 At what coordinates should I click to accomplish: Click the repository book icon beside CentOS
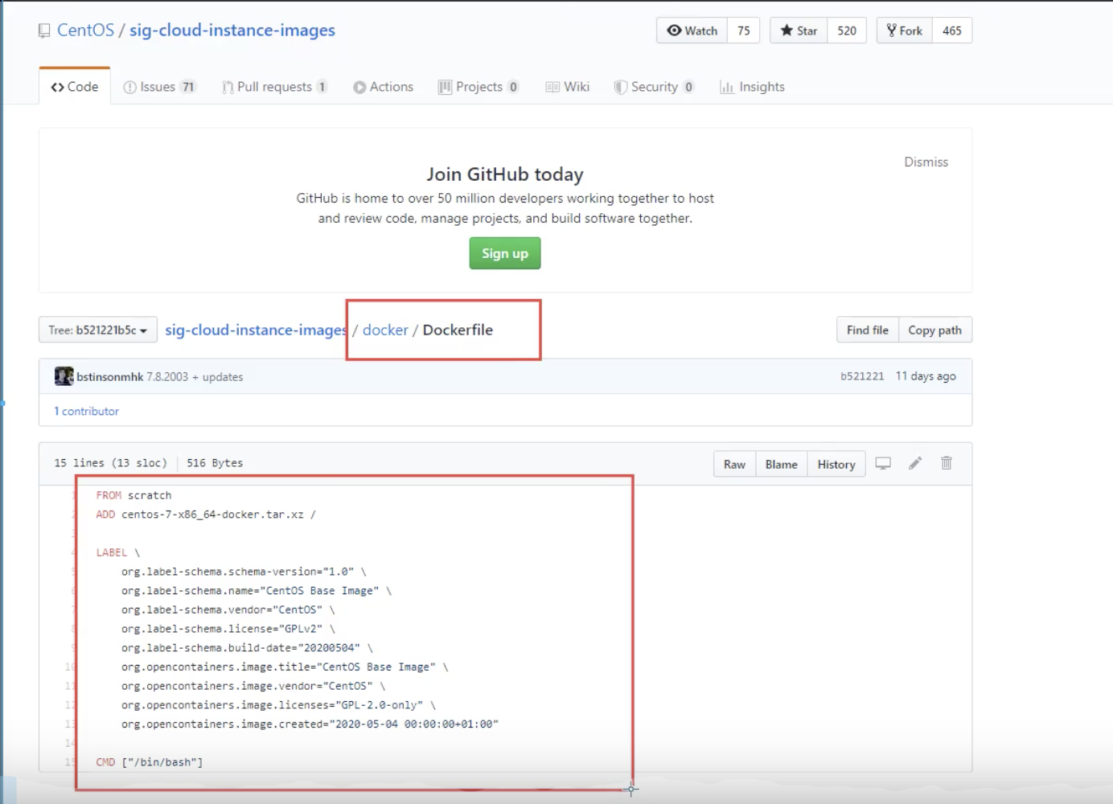[x=44, y=31]
